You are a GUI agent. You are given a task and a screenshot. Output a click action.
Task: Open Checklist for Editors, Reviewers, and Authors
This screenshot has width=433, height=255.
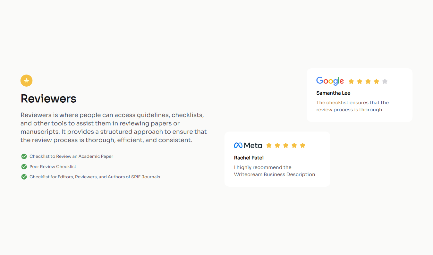click(x=95, y=177)
